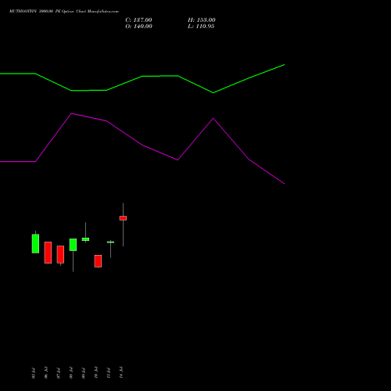Click the "03 Jul" date axis label
The image size is (391, 391).
click(x=34, y=373)
